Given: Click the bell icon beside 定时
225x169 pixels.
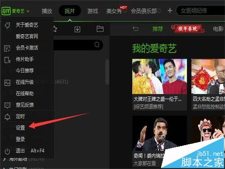Looking at the screenshot, I should pyautogui.click(x=7, y=117).
